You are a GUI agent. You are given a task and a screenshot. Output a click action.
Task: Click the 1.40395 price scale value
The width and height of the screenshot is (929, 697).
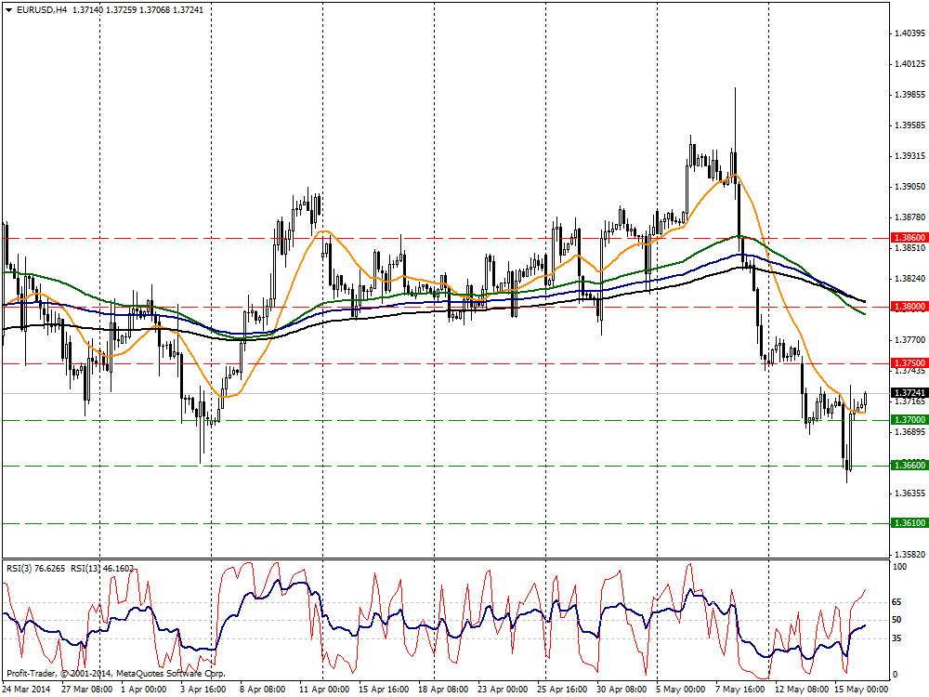(910, 33)
